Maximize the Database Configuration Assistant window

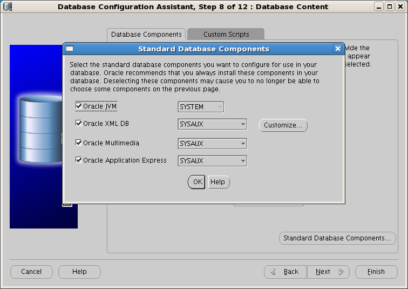390,6
